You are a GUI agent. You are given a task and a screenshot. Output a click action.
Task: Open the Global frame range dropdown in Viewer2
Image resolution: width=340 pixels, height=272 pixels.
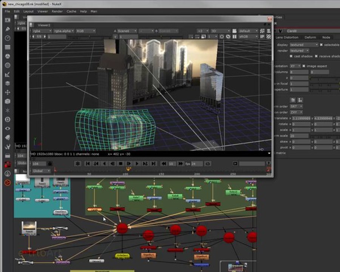click(x=41, y=171)
